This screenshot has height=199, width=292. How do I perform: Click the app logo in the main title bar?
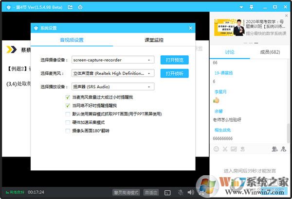pyautogui.click(x=9, y=7)
